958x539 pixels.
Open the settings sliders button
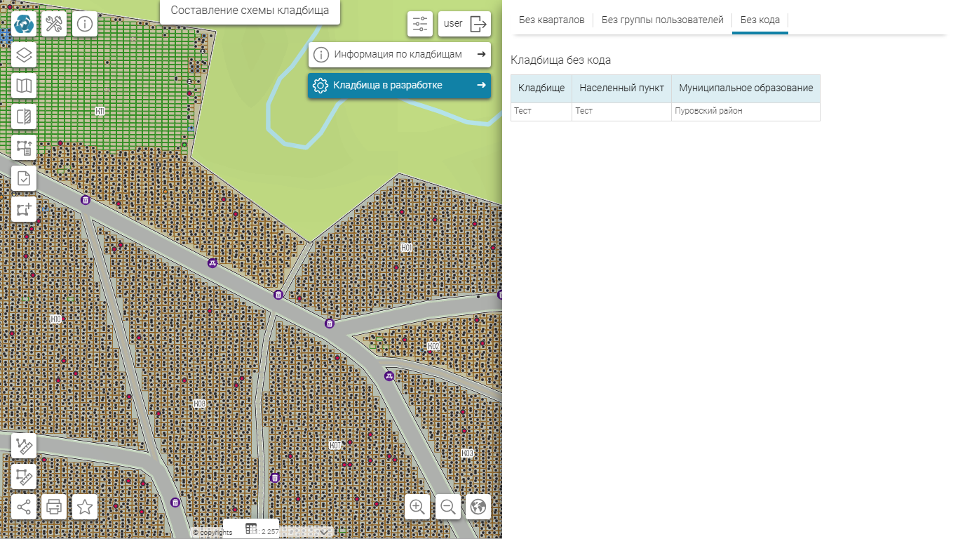coord(420,24)
